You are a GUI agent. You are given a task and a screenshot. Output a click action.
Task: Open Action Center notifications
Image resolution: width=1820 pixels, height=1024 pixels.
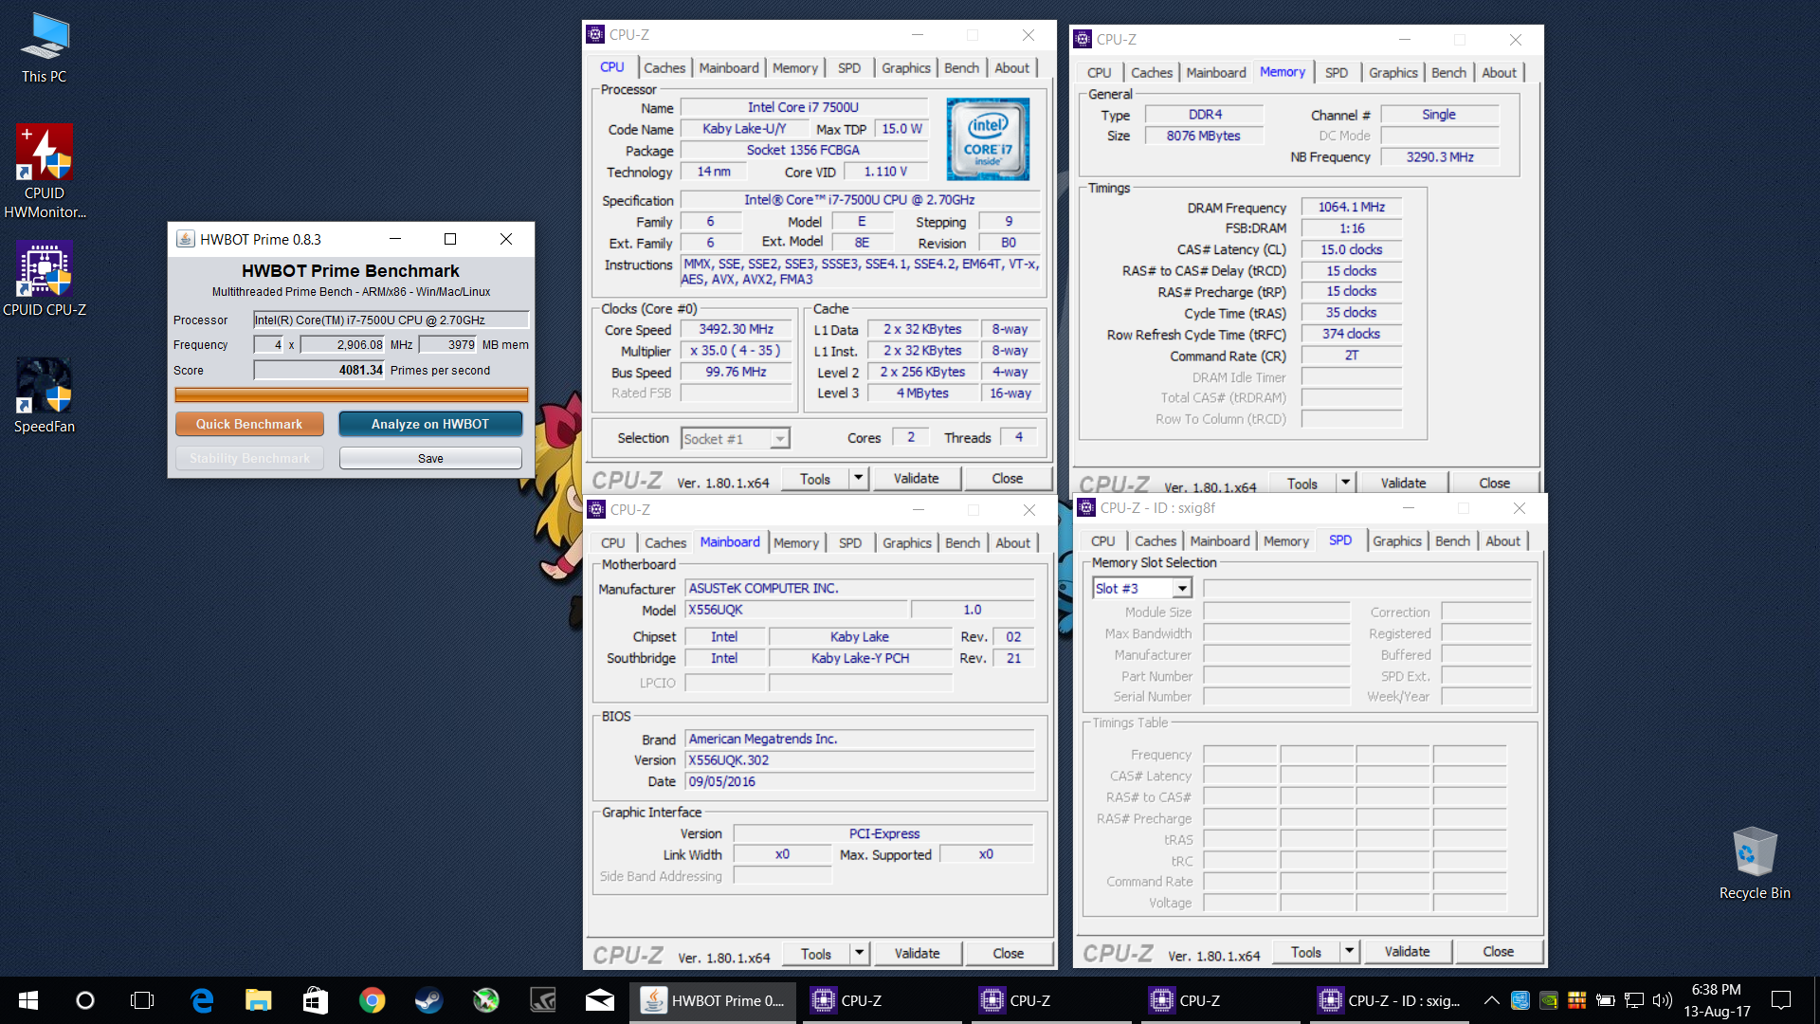(x=1781, y=1000)
